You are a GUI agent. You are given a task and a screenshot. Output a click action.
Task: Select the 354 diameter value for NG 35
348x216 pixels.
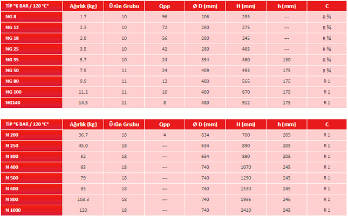click(205, 60)
